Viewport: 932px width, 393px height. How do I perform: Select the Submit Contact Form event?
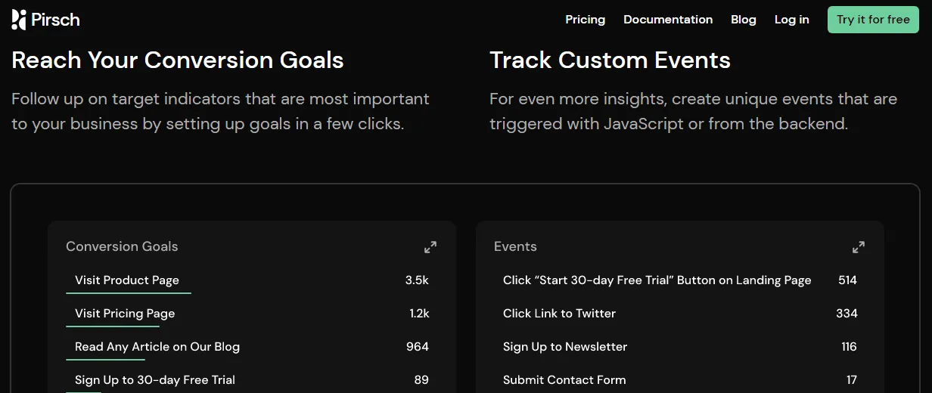680,380
